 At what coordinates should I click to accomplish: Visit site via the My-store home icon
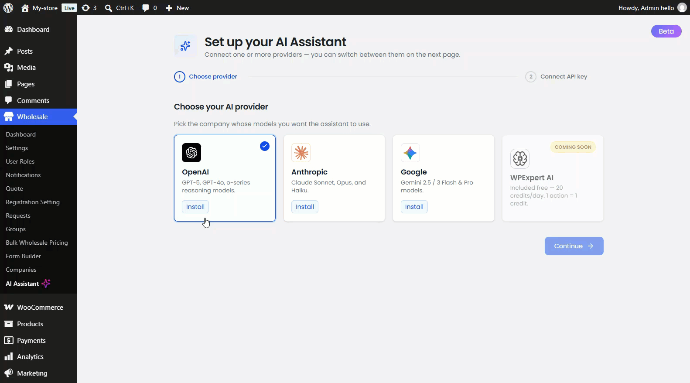click(x=25, y=8)
